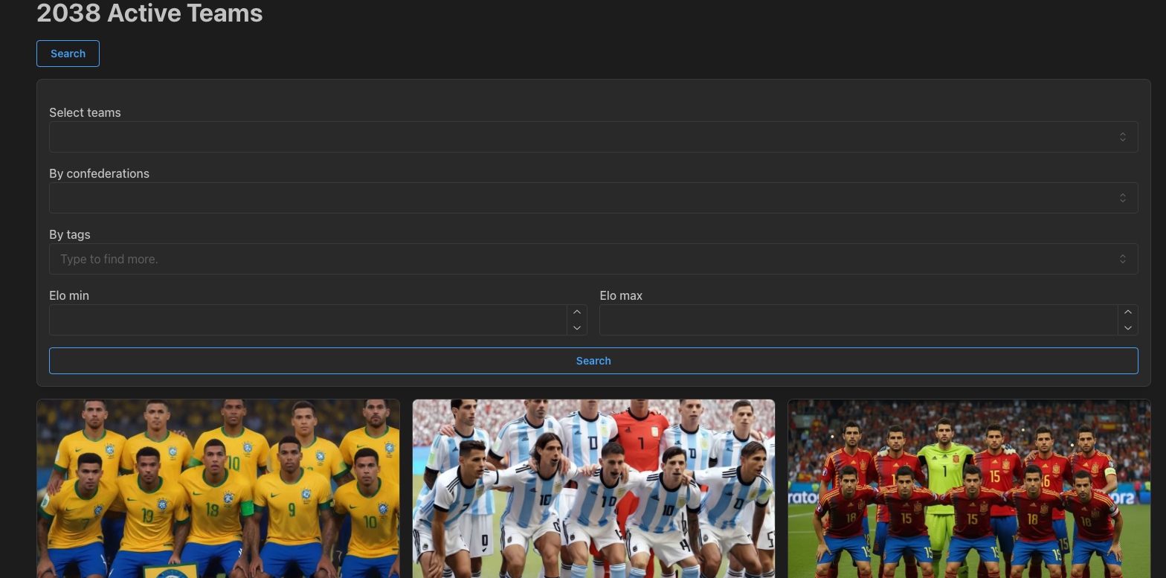The image size is (1166, 578).
Task: Open the Select teams dropdown field
Action: [580, 137]
